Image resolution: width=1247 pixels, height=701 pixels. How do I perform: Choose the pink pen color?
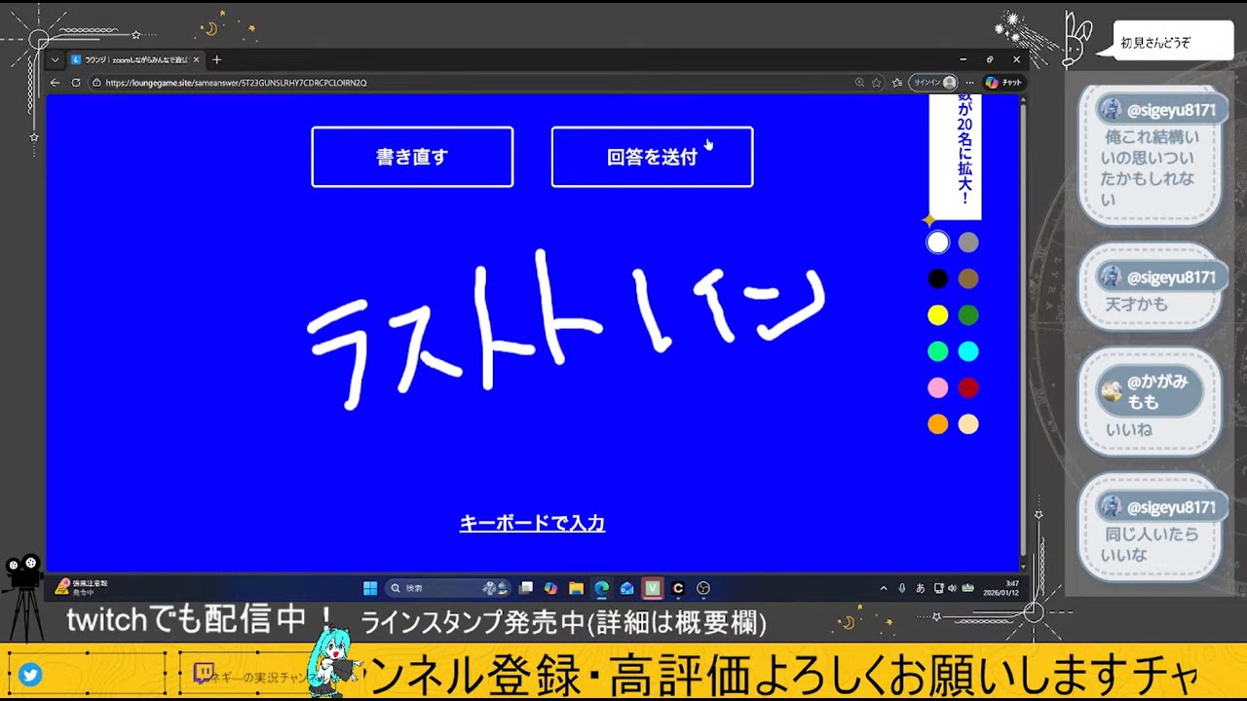(937, 388)
